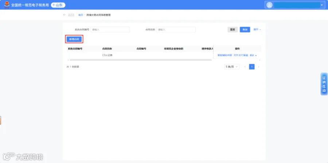Focus the 合同名称 input field

coord(176,30)
